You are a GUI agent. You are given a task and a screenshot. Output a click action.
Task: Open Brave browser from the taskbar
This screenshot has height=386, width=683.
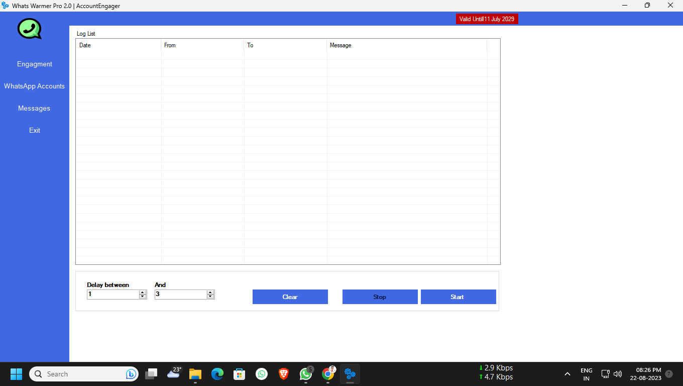[x=284, y=374]
